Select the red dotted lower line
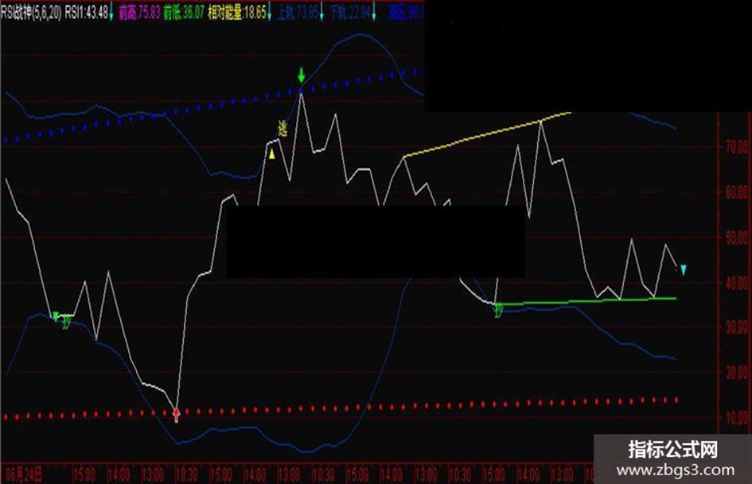Viewport: 752px width, 484px height. pyautogui.click(x=340, y=408)
